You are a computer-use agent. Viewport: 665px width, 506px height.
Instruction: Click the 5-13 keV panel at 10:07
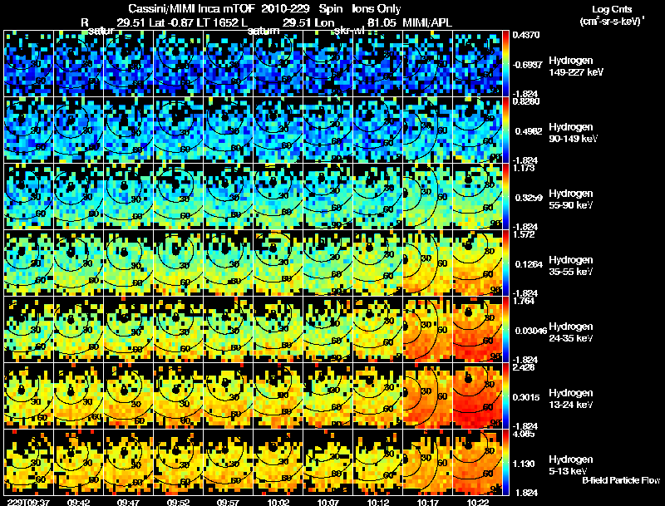click(328, 463)
